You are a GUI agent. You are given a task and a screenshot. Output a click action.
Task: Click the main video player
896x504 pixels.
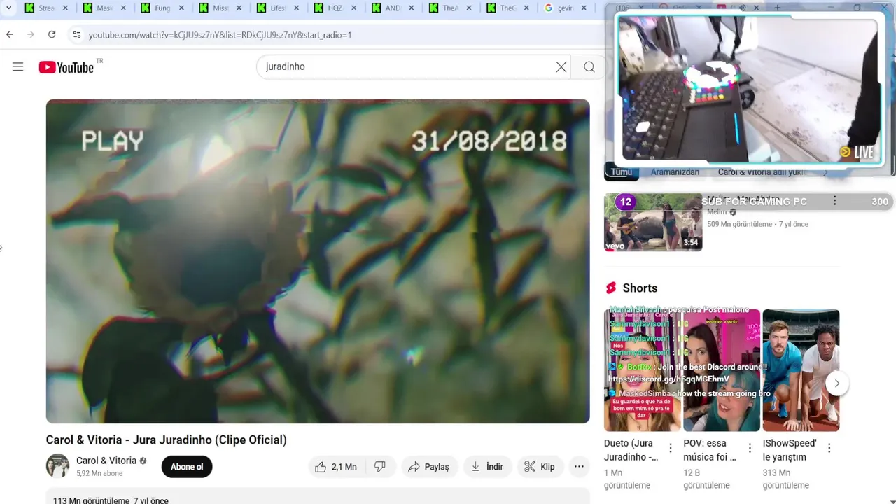click(318, 261)
